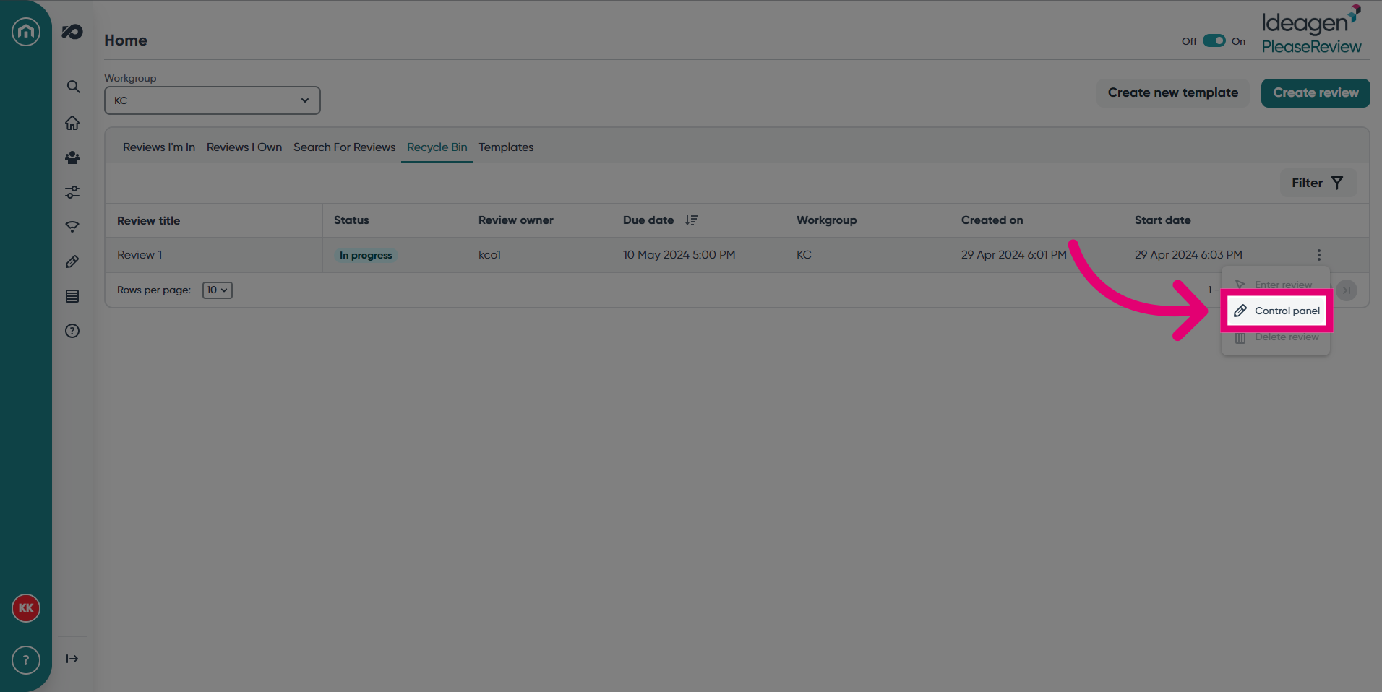This screenshot has width=1382, height=692.
Task: Click the Start date column header
Action: click(x=1163, y=220)
